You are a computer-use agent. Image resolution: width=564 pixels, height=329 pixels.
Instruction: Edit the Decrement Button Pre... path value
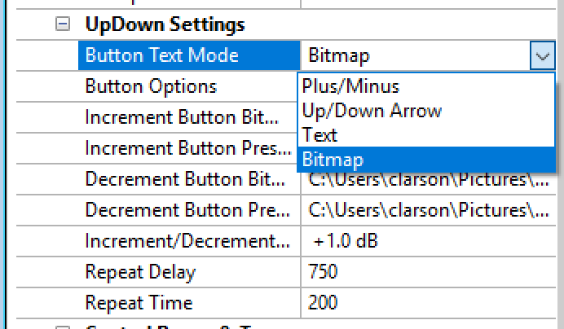429,210
